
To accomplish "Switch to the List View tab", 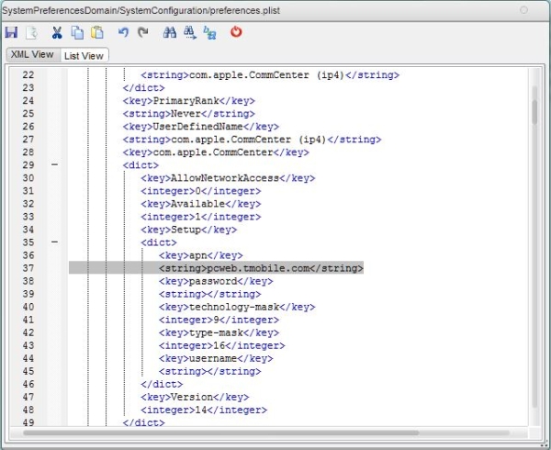I will (x=84, y=55).
